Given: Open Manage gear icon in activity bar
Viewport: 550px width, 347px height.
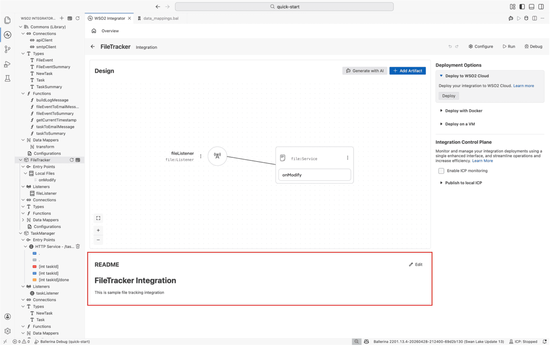Looking at the screenshot, I should coord(7,331).
